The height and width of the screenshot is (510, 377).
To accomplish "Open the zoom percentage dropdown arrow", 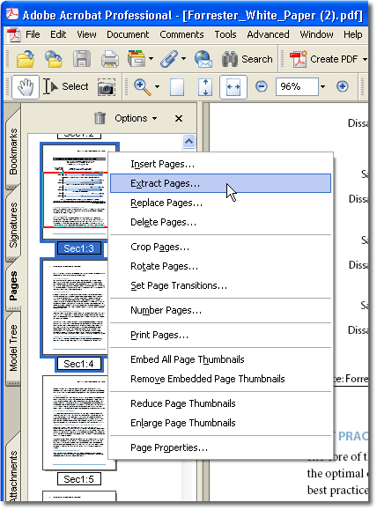I will [322, 86].
